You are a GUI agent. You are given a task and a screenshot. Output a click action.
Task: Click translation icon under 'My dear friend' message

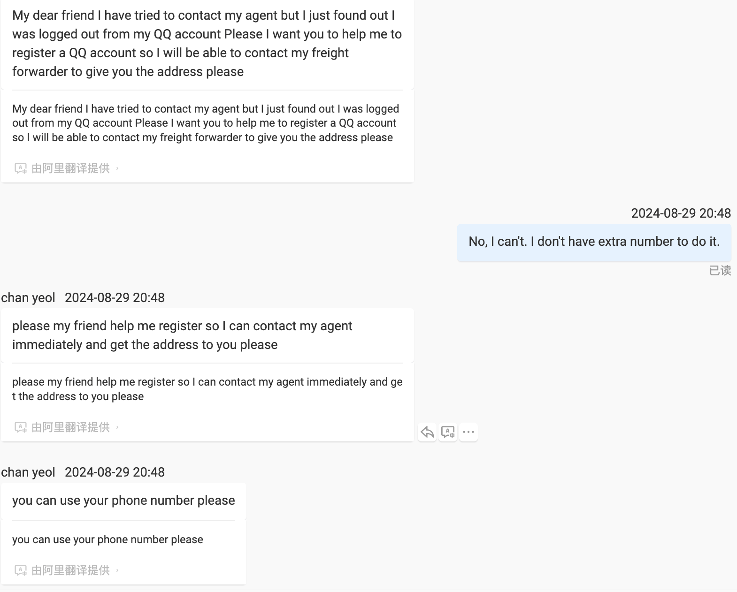21,168
